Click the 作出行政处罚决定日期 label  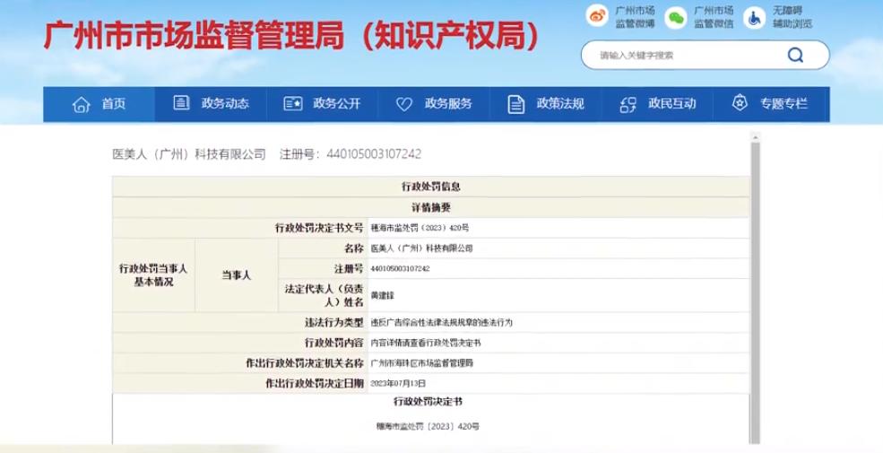[315, 384]
